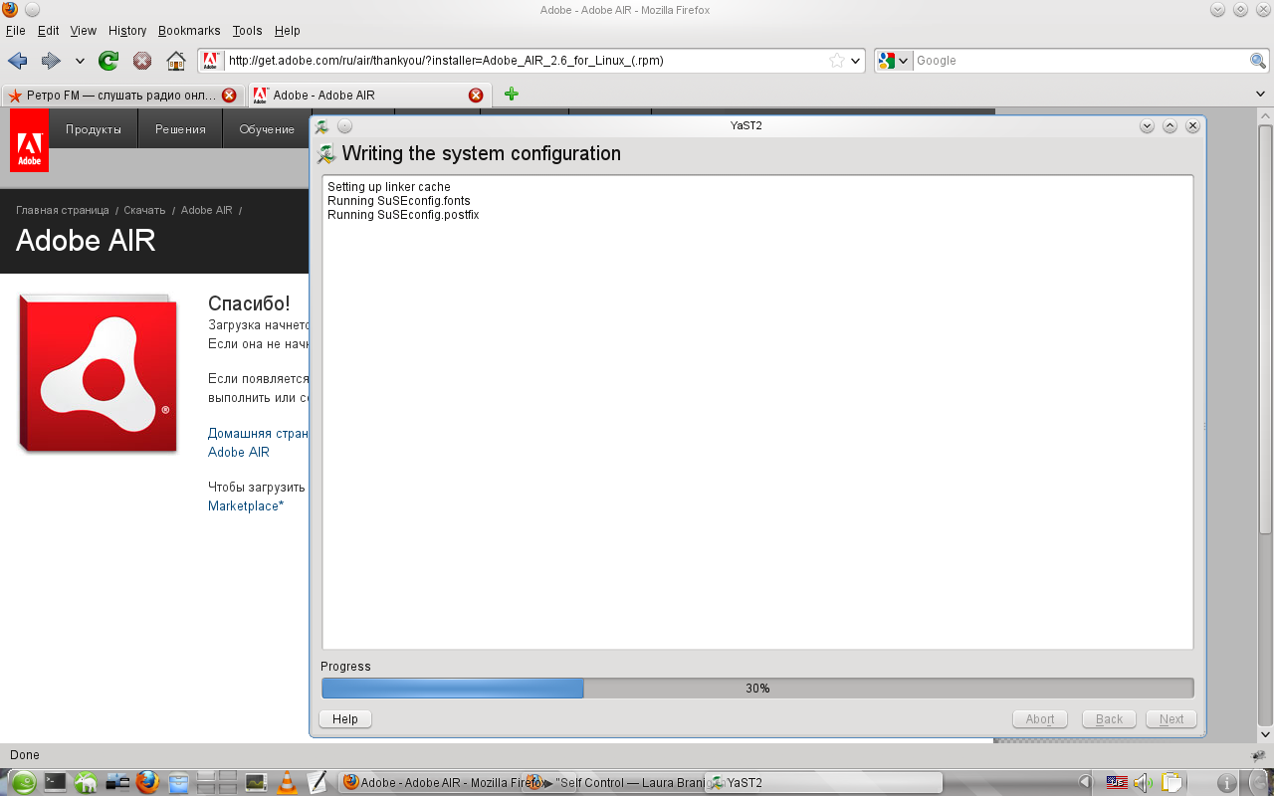Click the green gnu icon in the panel

(x=86, y=783)
